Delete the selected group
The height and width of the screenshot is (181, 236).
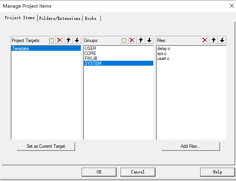point(132,40)
